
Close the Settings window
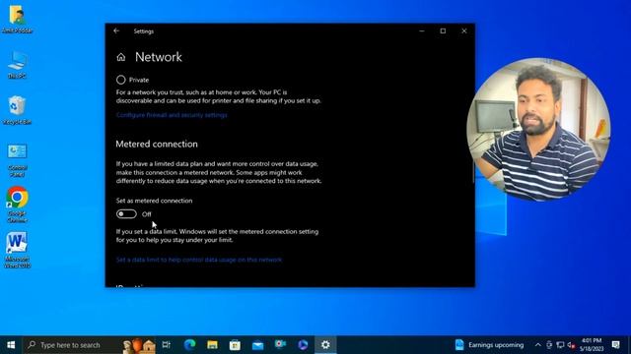coord(464,30)
